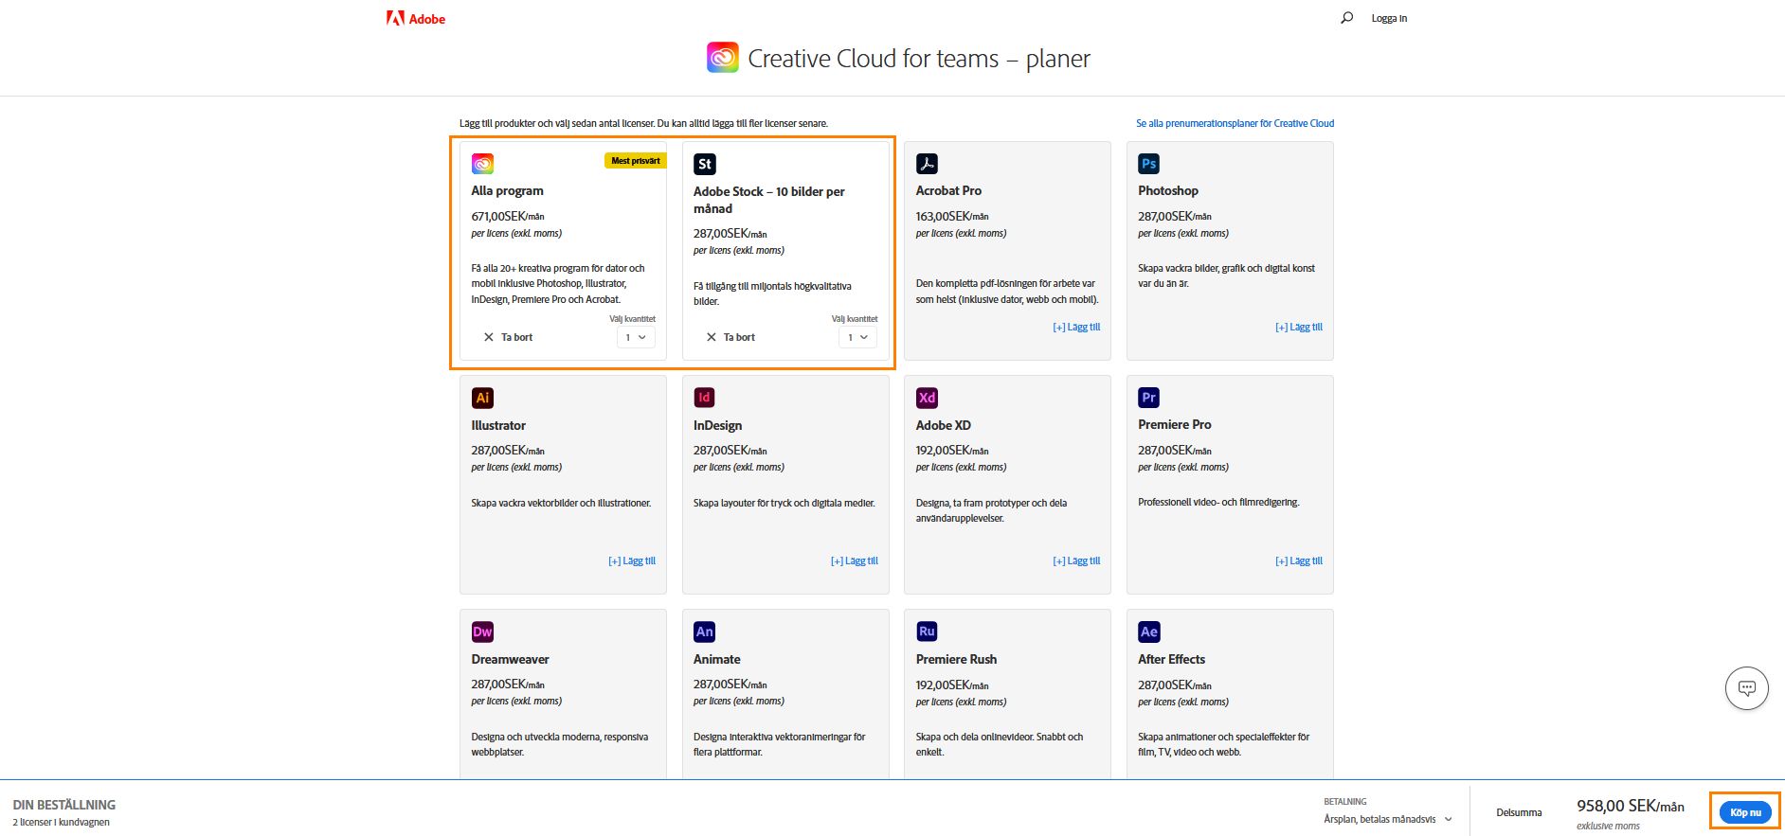Click the Dreamweaver title text

[510, 659]
